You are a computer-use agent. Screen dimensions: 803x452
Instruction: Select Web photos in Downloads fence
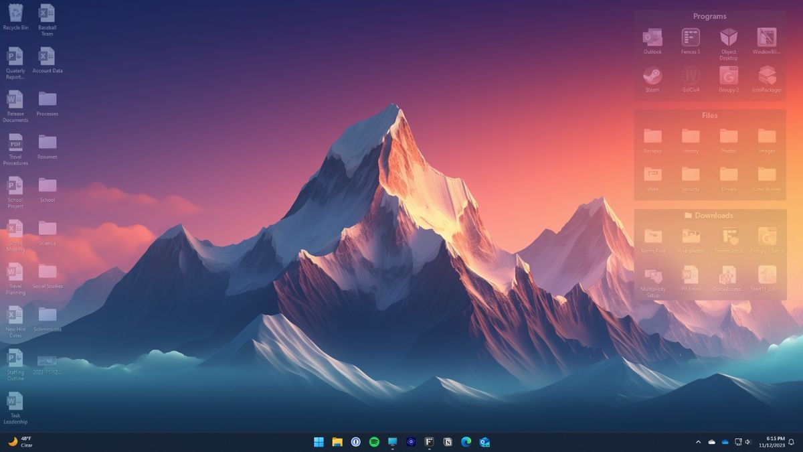(691, 240)
